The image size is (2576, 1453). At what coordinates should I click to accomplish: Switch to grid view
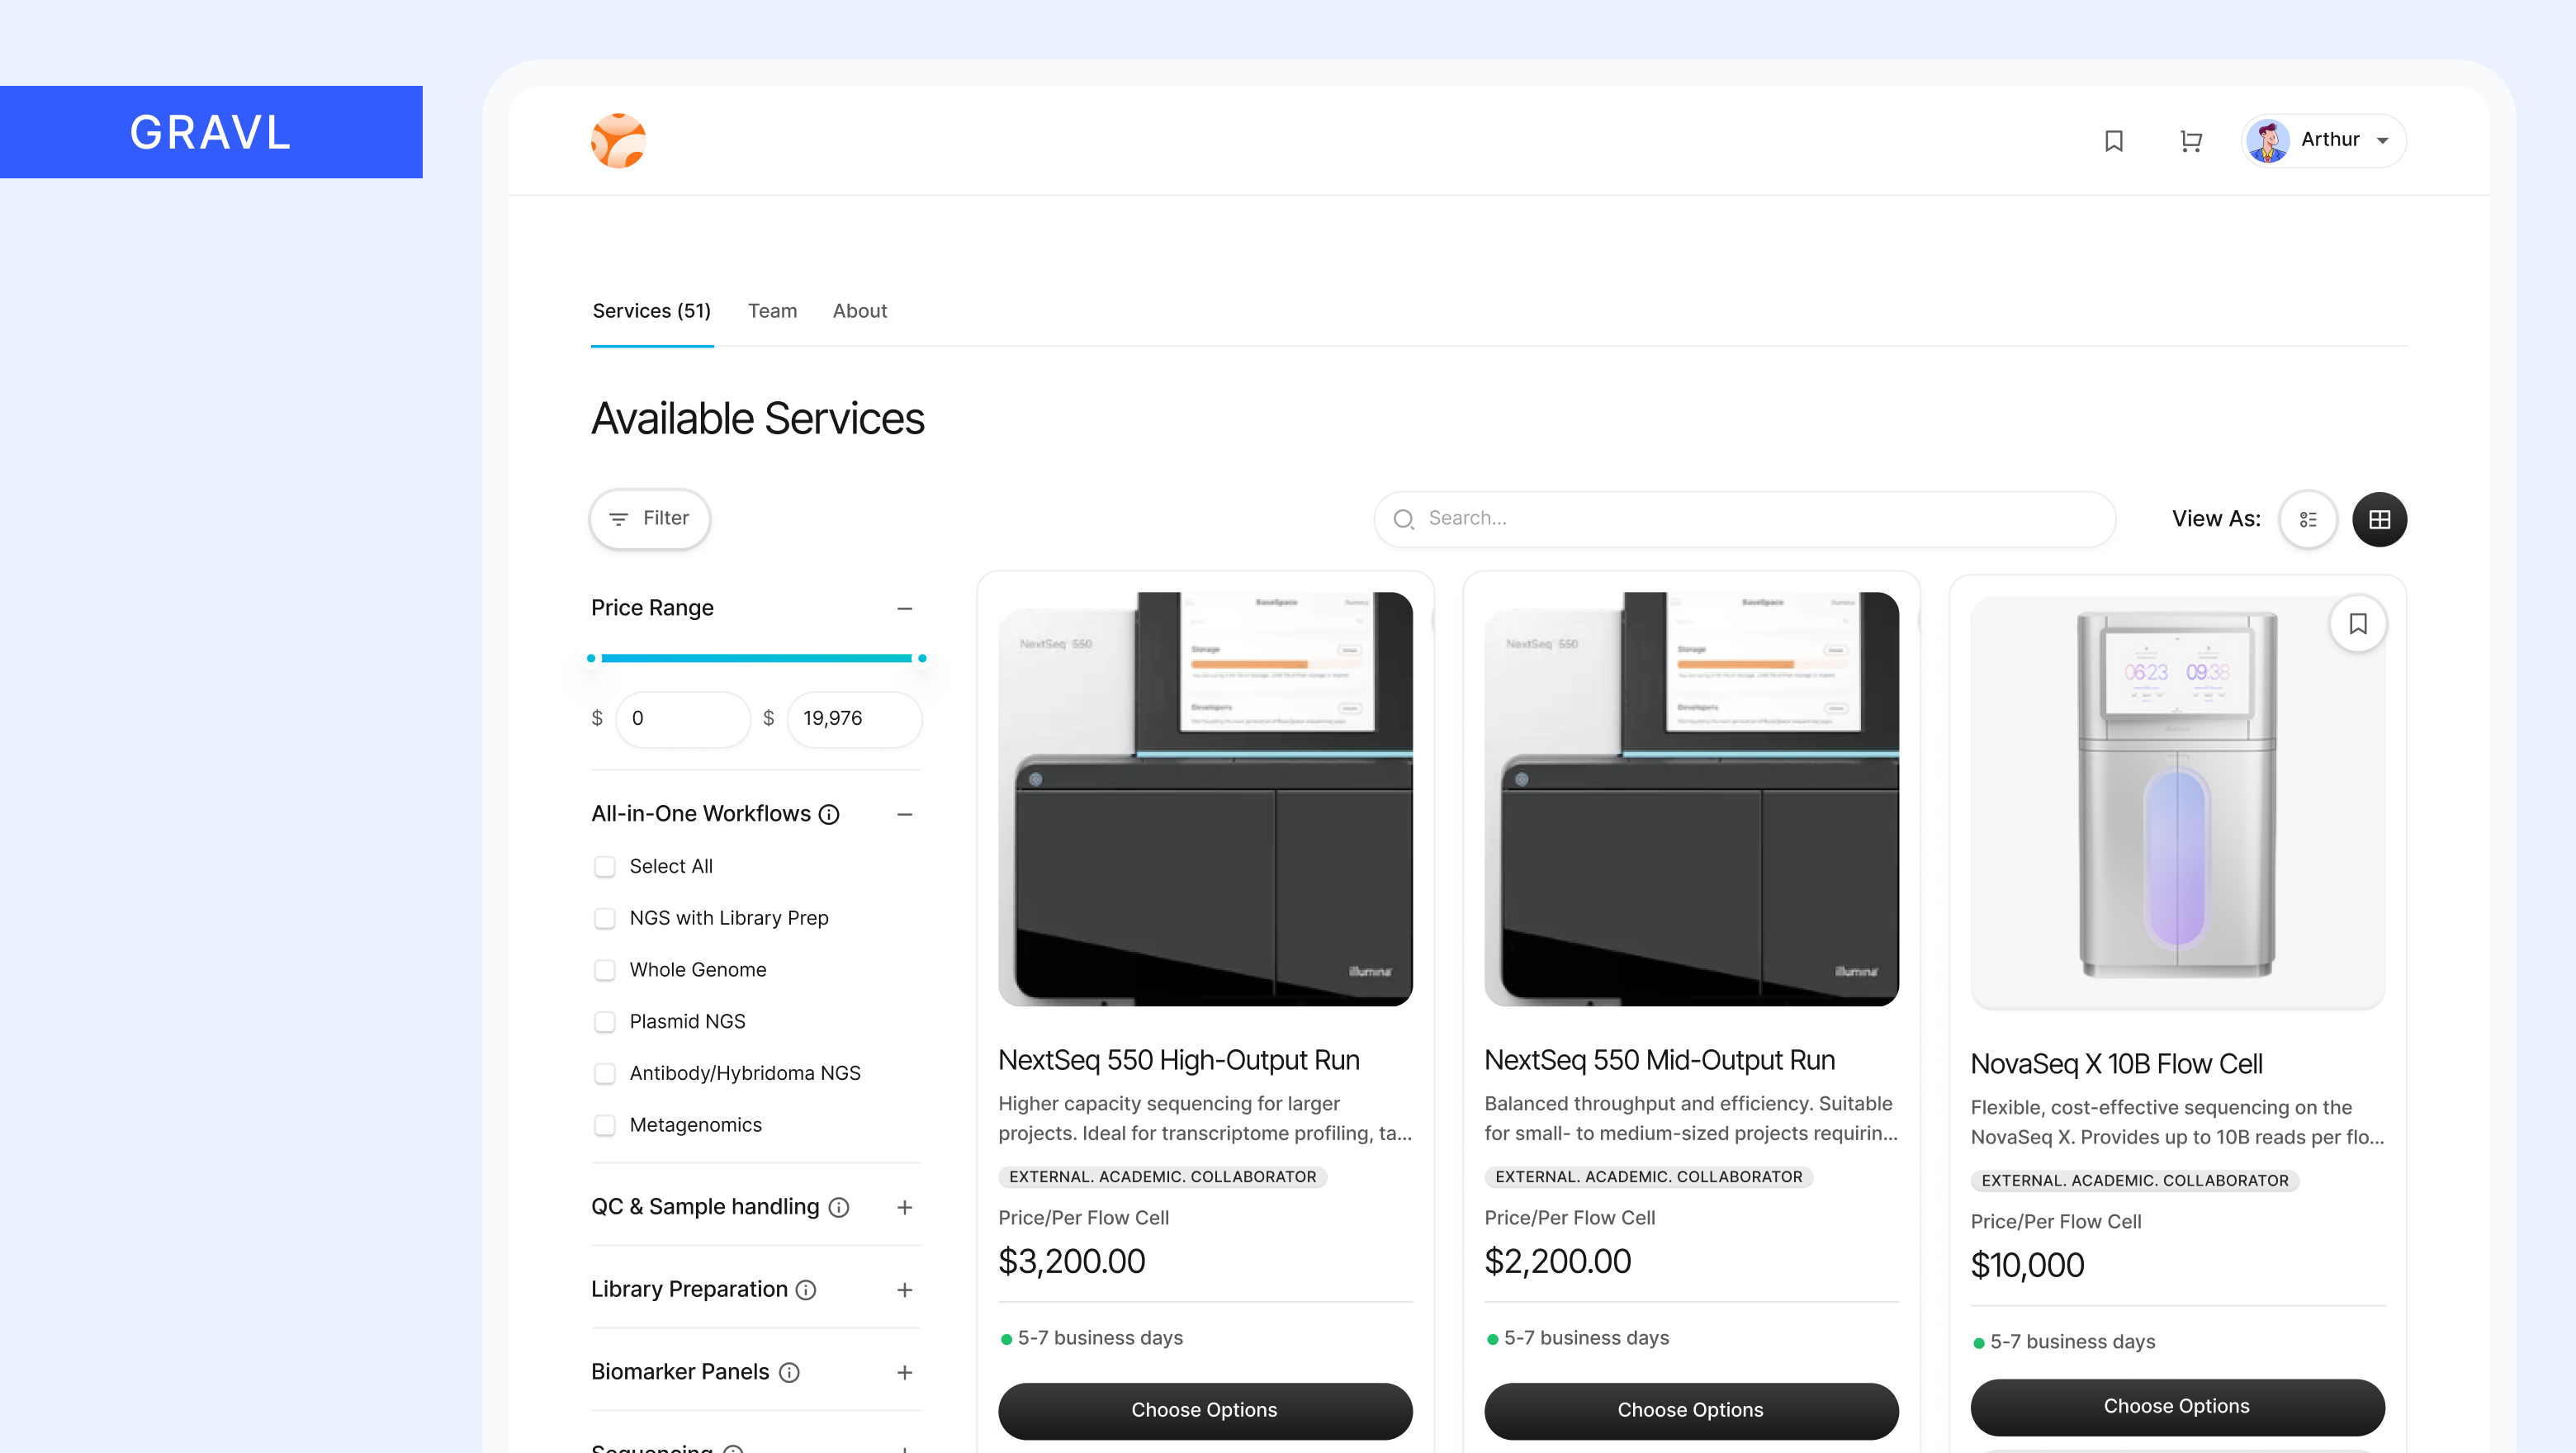[2379, 519]
